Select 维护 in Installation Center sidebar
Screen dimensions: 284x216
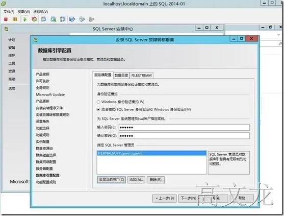12,55
